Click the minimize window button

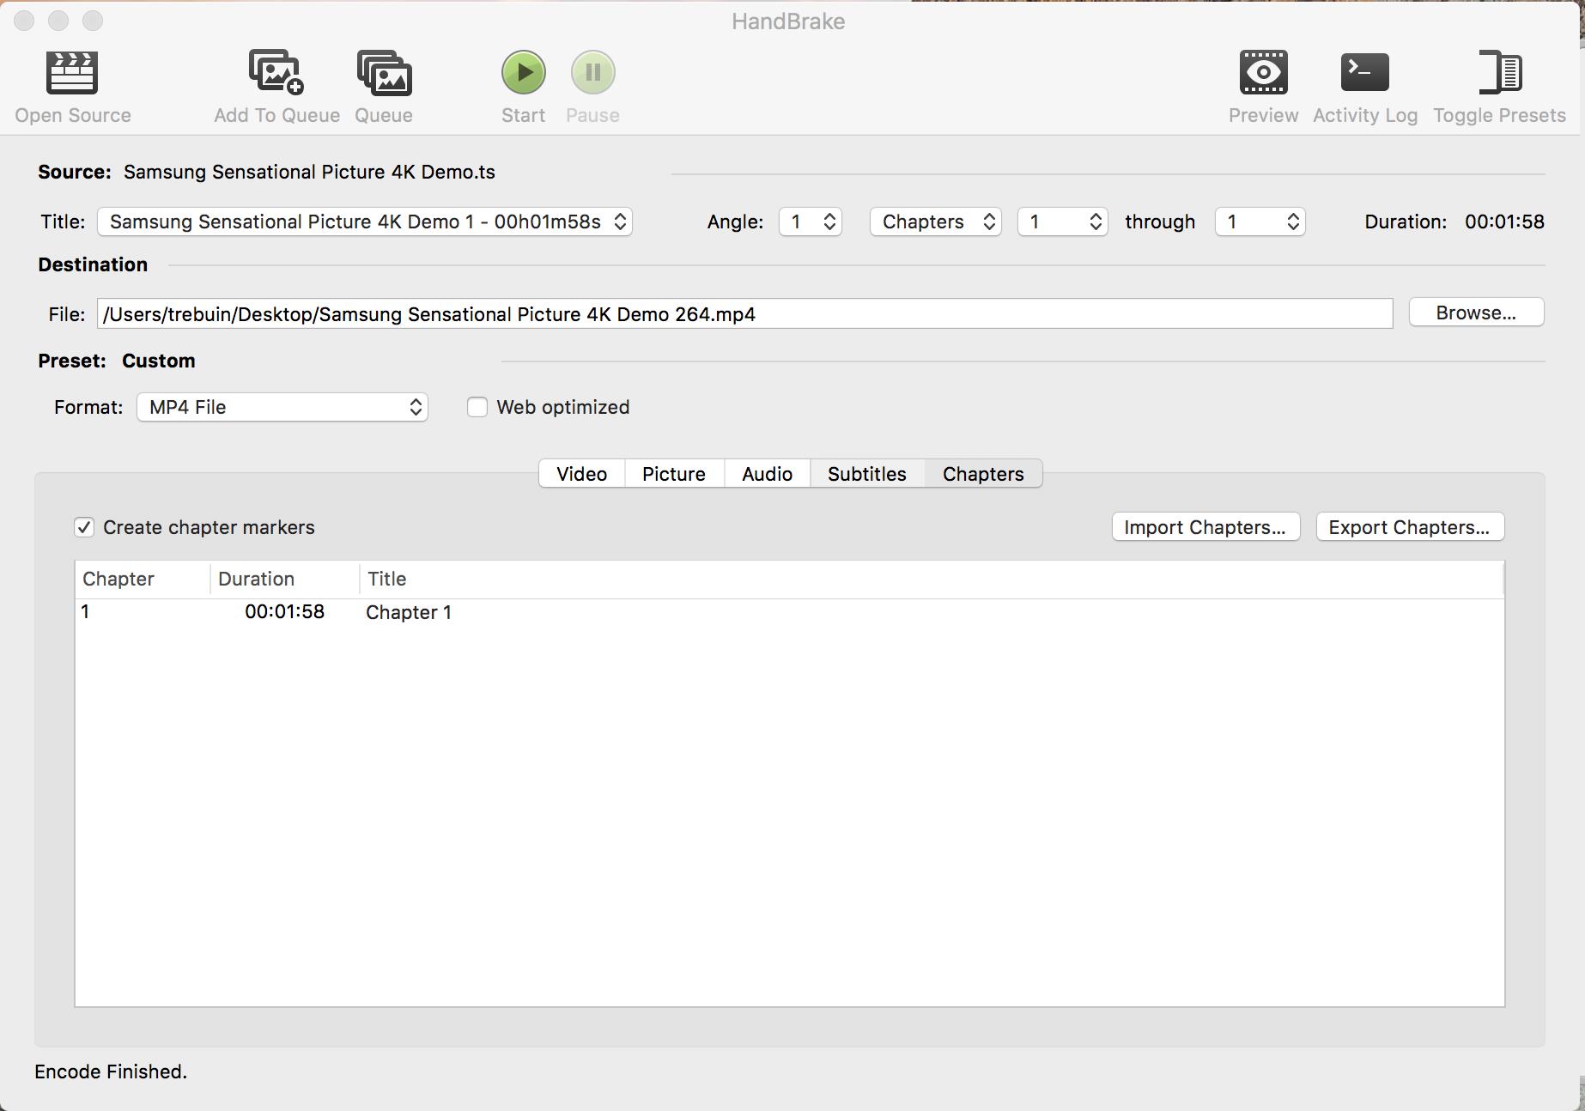tap(58, 21)
